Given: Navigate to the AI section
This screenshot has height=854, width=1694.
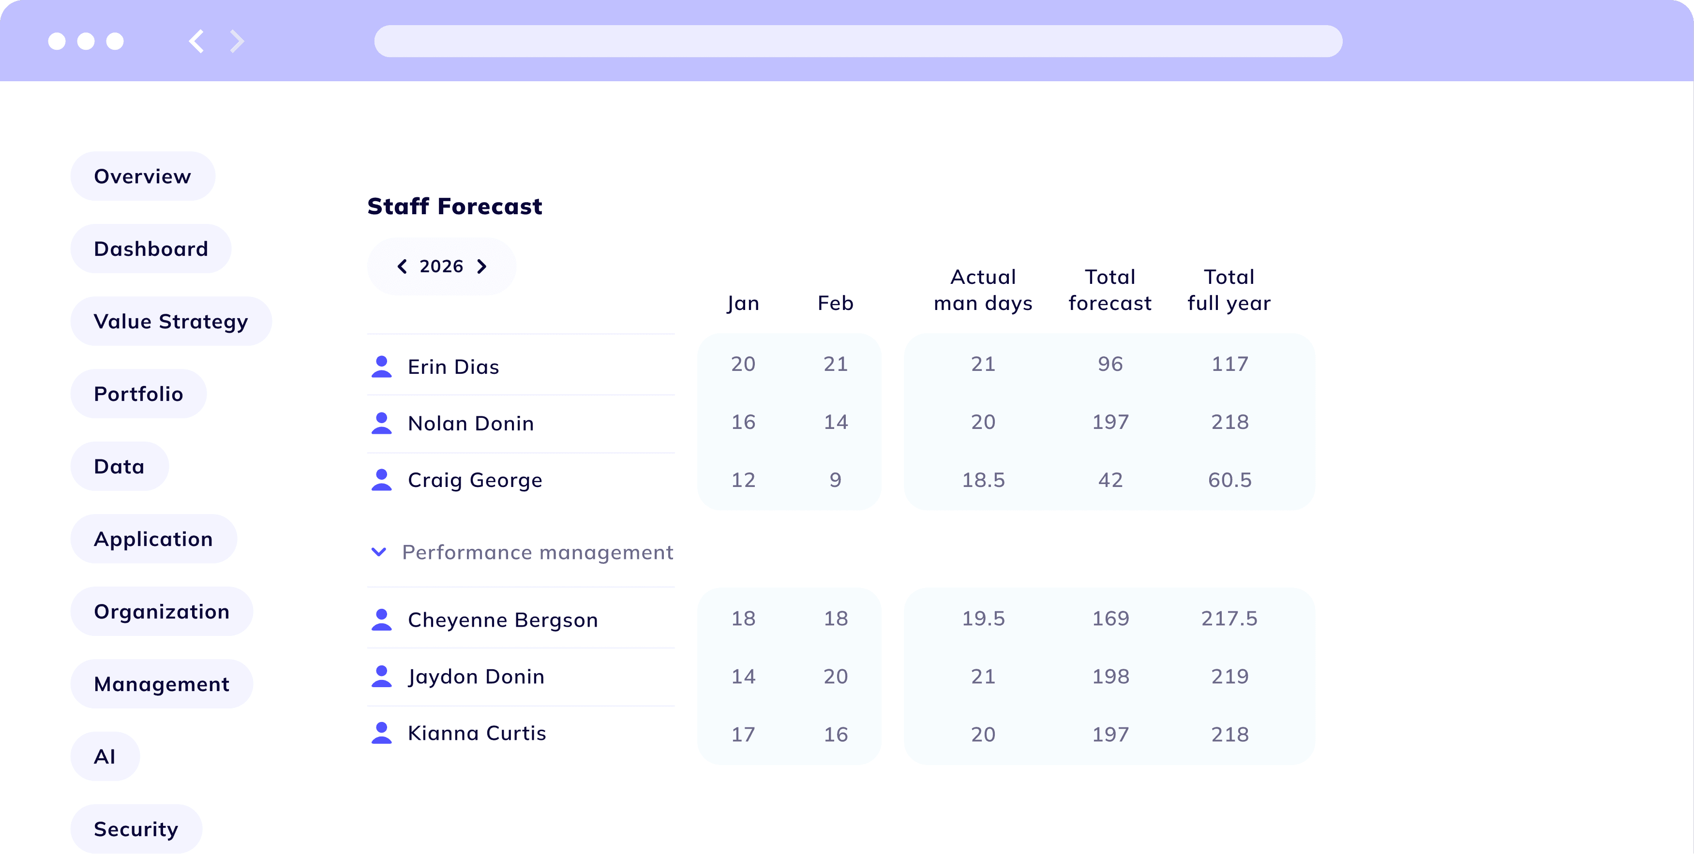Looking at the screenshot, I should pos(105,756).
